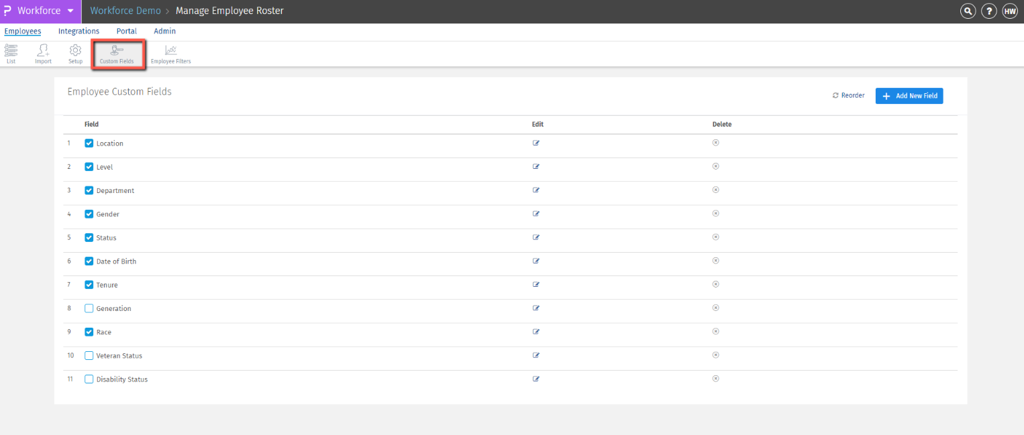Delete the Disability Status field

coord(715,379)
